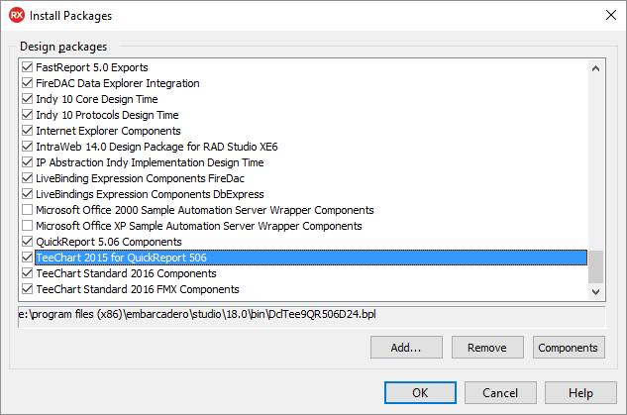The height and width of the screenshot is (415, 627).
Task: Confirm with the OK button
Action: click(420, 392)
